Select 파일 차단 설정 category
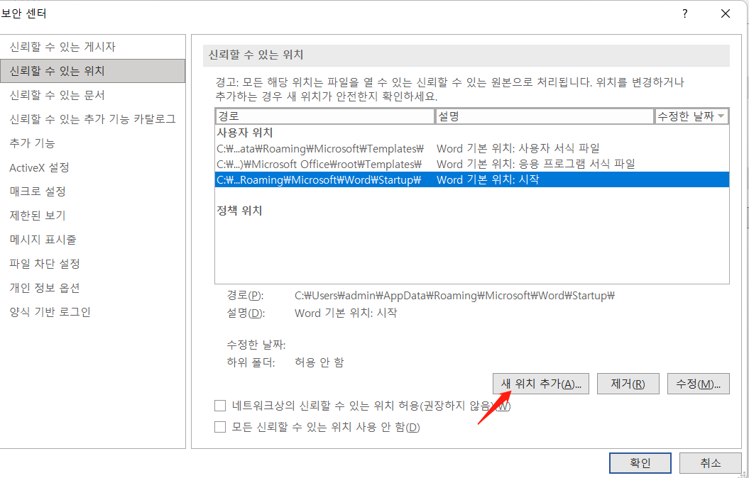The height and width of the screenshot is (478, 749). (50, 264)
